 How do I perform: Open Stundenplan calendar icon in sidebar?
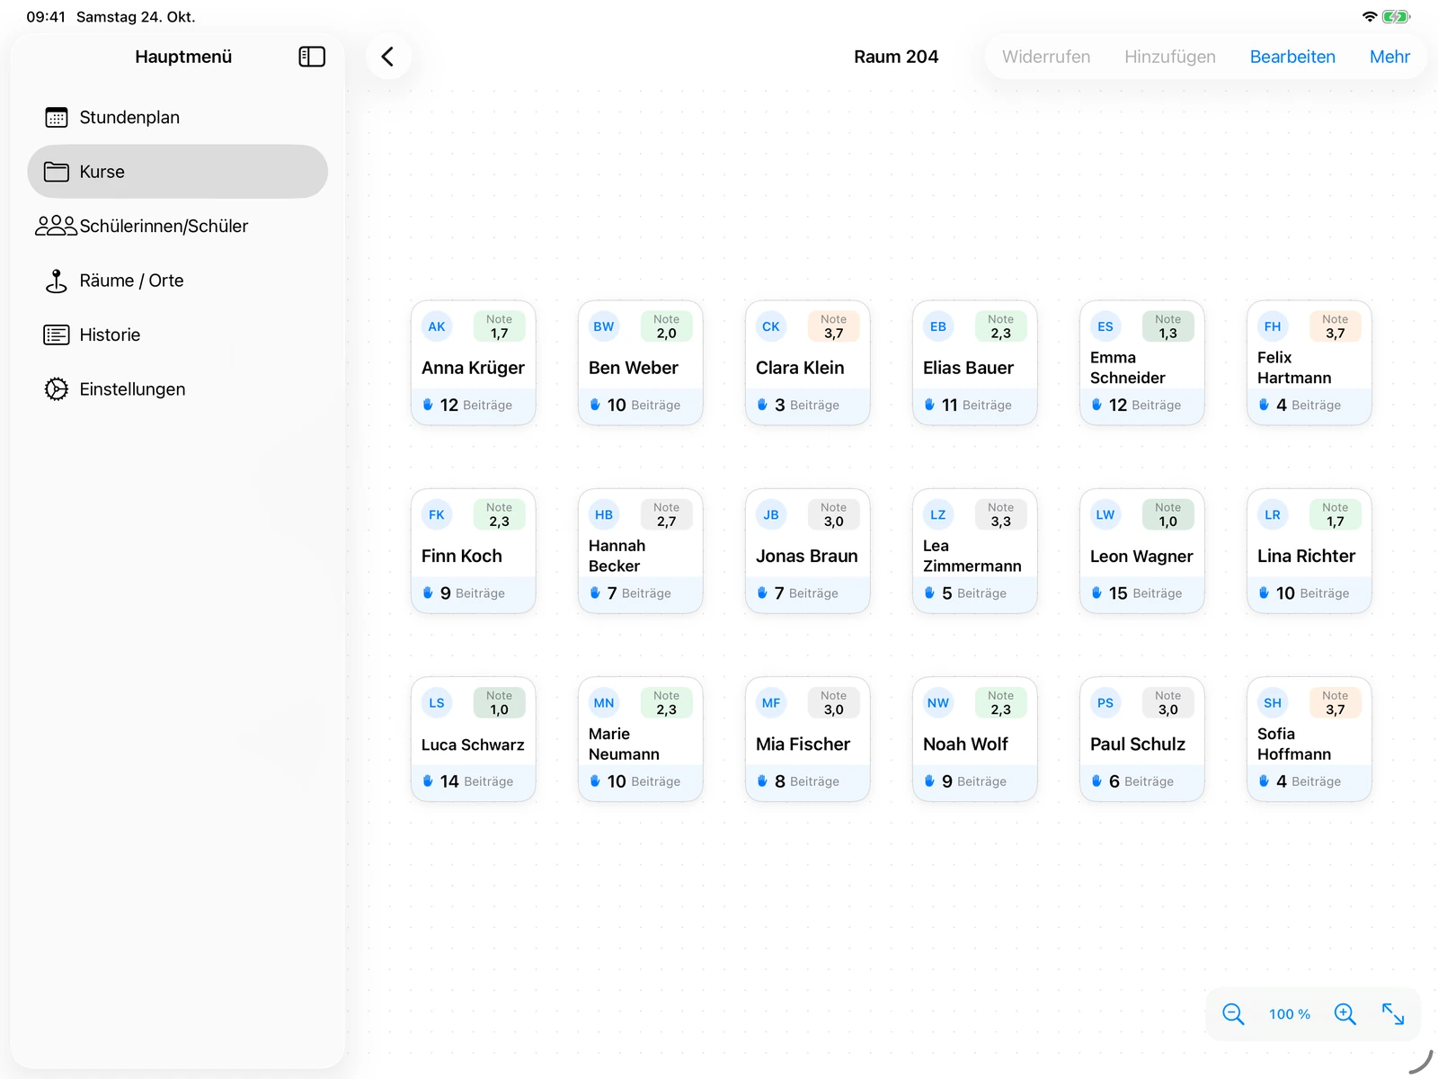[x=57, y=118]
